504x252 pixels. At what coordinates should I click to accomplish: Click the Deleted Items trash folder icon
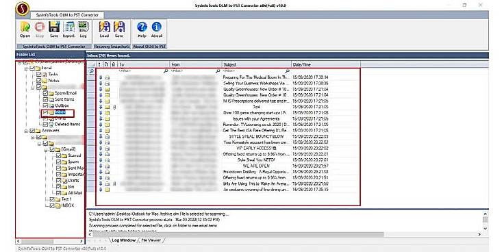pyautogui.click(x=51, y=124)
